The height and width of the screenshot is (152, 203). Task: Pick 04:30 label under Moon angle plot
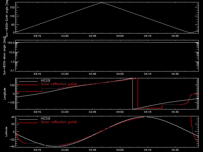[175, 74]
